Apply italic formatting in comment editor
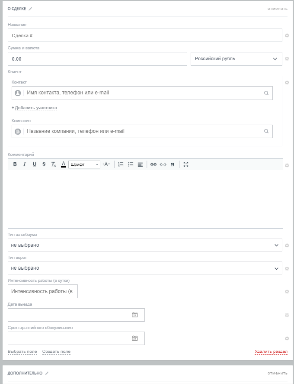Viewport: 294px width, 384px height. click(x=25, y=165)
